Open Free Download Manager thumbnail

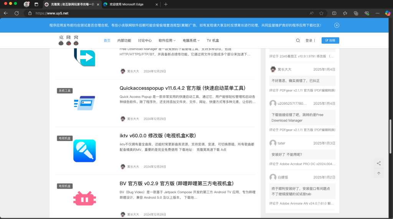(x=84, y=58)
